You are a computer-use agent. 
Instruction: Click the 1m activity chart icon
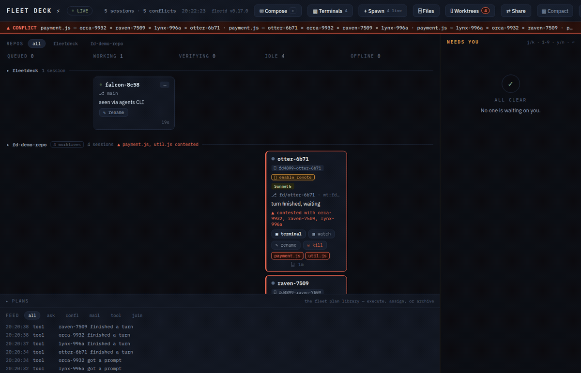pyautogui.click(x=293, y=265)
